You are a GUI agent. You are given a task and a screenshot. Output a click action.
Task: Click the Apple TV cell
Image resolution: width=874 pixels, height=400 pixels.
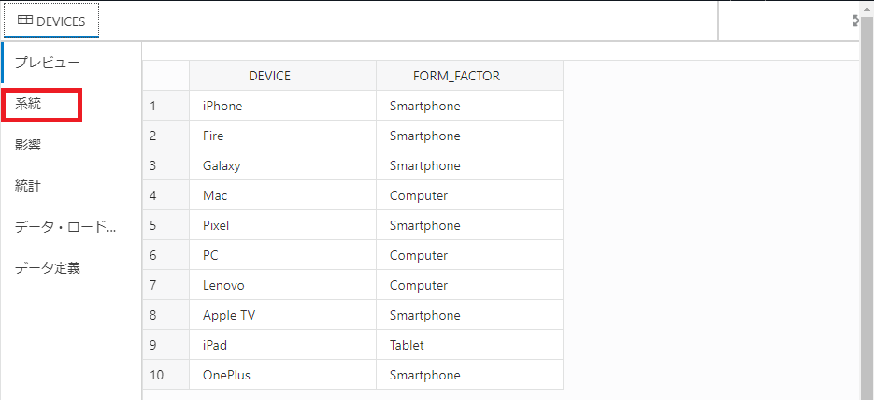pyautogui.click(x=229, y=315)
